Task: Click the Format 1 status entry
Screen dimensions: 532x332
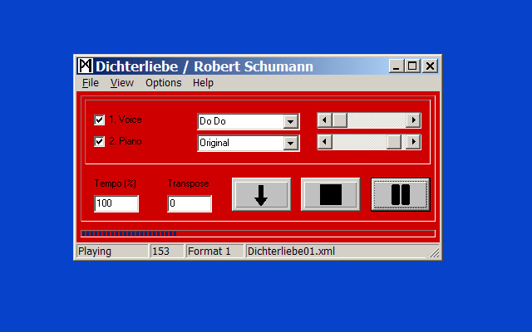Action: click(x=209, y=251)
